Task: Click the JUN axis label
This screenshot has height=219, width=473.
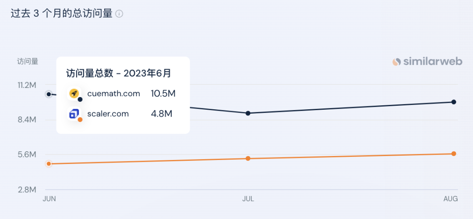Action: pos(49,199)
